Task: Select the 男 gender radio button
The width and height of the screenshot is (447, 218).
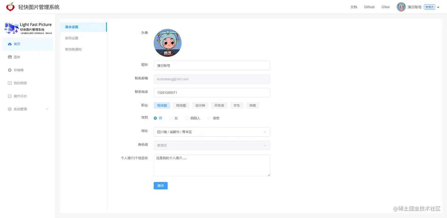Action: (x=156, y=118)
